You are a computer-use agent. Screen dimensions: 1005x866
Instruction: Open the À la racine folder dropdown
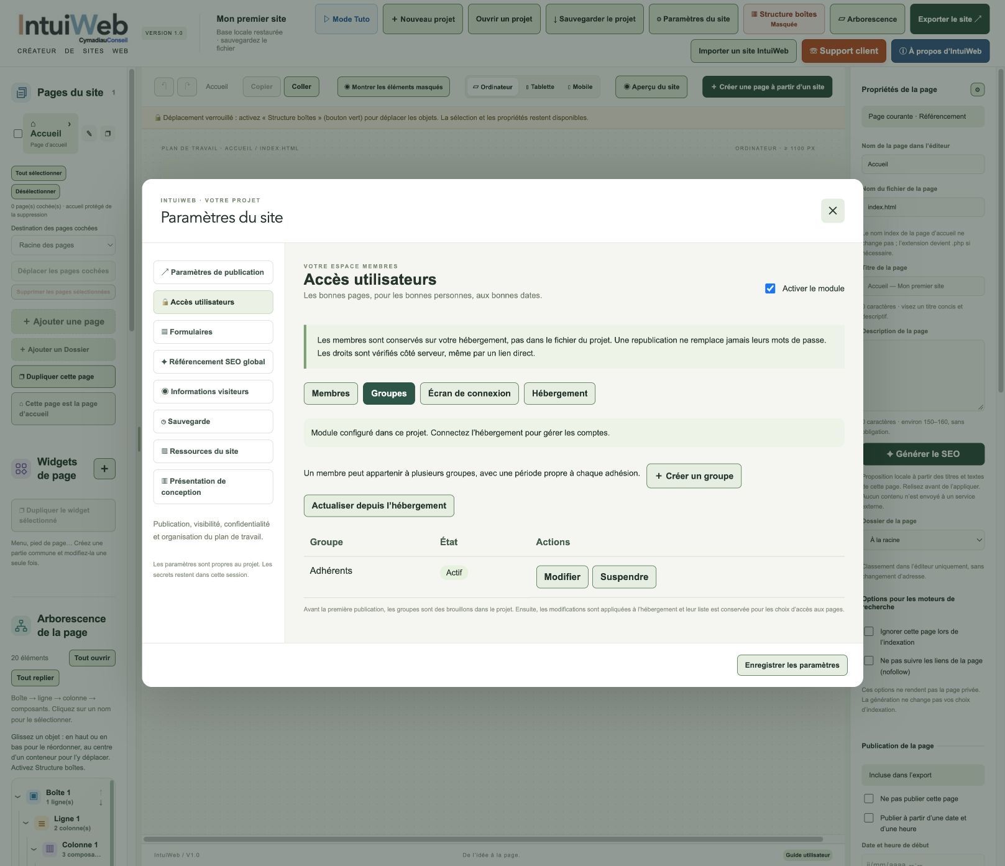coord(923,540)
